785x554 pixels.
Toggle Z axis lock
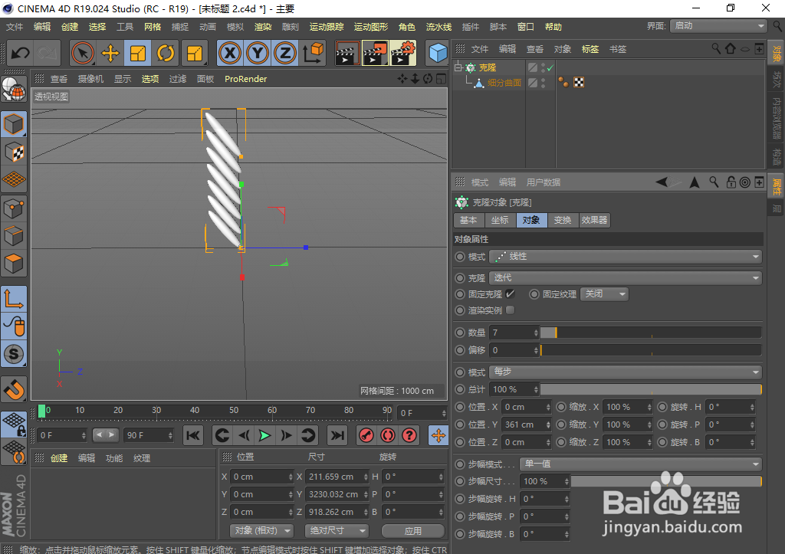click(x=285, y=53)
